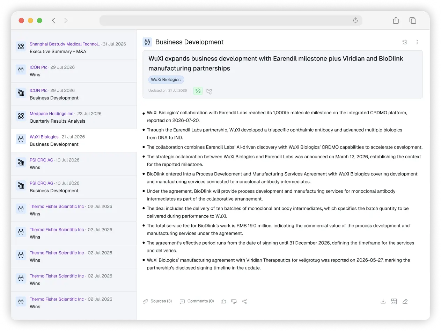Open Medpace Holdings Quarterly Results Analysis
This screenshot has width=441, height=331.
click(74, 117)
